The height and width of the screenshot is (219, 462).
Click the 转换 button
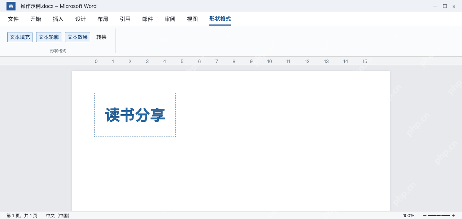[101, 37]
